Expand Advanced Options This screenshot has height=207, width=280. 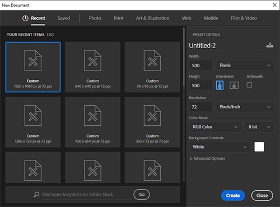coord(207,158)
